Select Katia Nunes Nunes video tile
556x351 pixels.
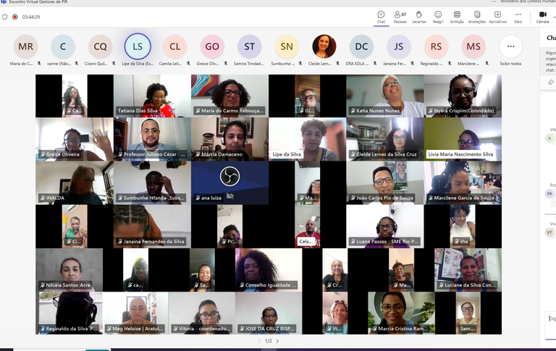point(385,96)
